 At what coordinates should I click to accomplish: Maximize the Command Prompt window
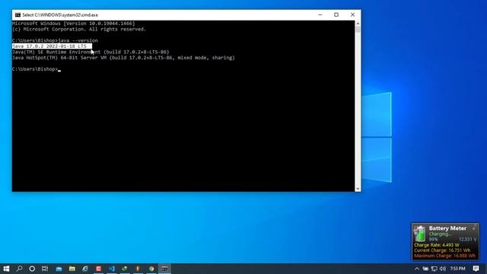coord(336,15)
